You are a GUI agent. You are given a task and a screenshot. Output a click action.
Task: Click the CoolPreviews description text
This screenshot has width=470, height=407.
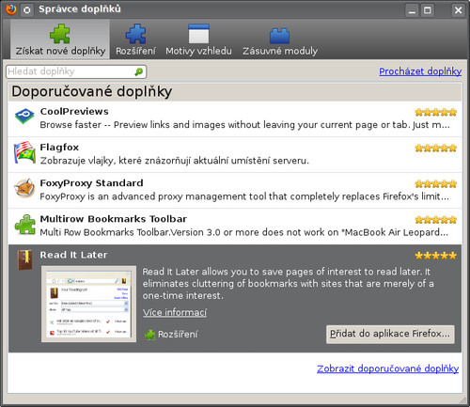(x=244, y=125)
